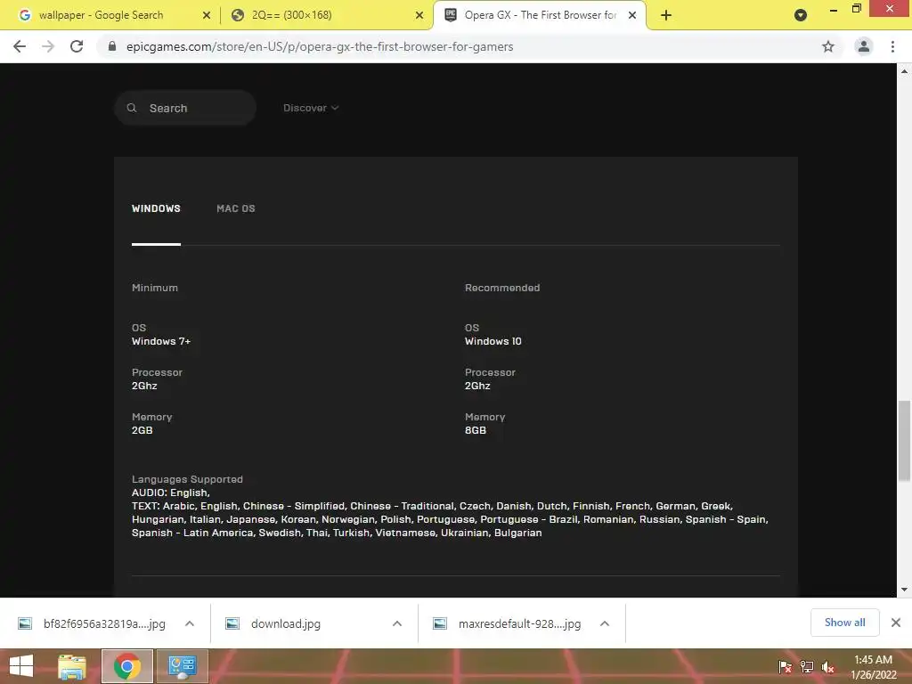This screenshot has width=912, height=684.
Task: Reload the Epic Games page
Action: pyautogui.click(x=77, y=46)
